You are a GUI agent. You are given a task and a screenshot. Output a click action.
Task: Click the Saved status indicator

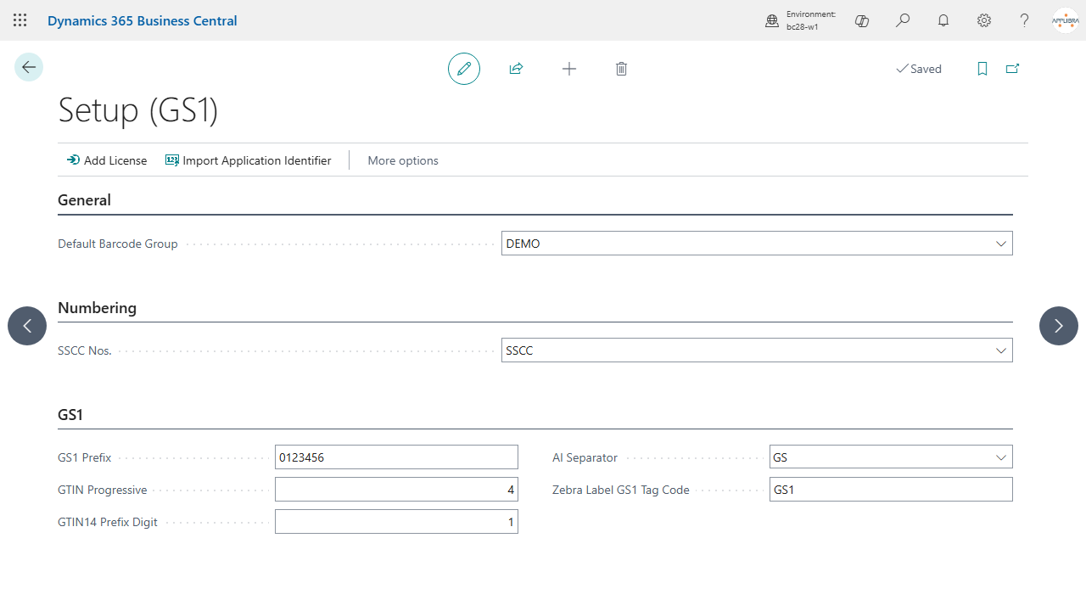[x=919, y=69]
